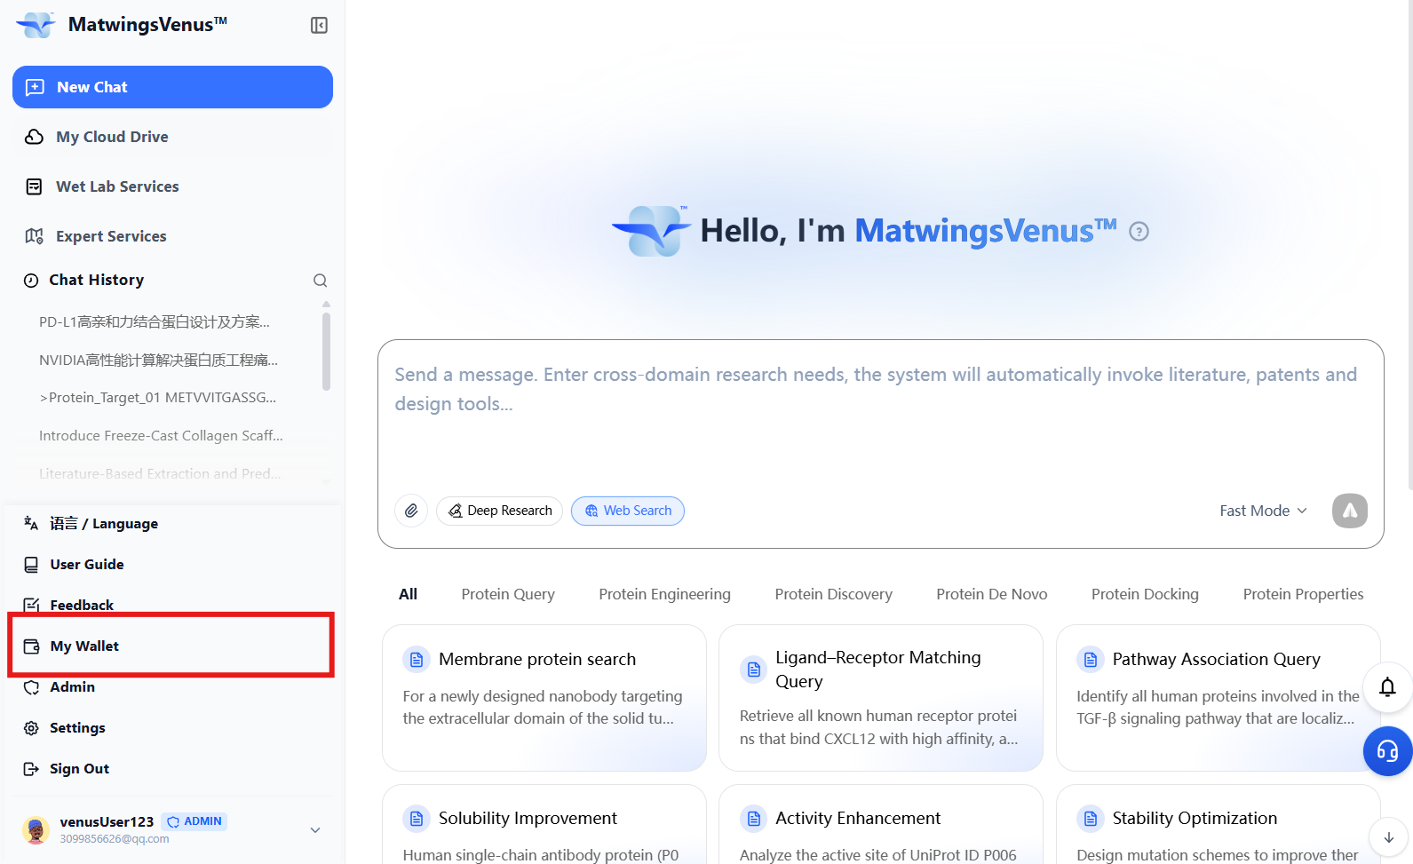Open the Fast Mode dropdown
Viewport: 1413px width, 864px height.
[1263, 511]
